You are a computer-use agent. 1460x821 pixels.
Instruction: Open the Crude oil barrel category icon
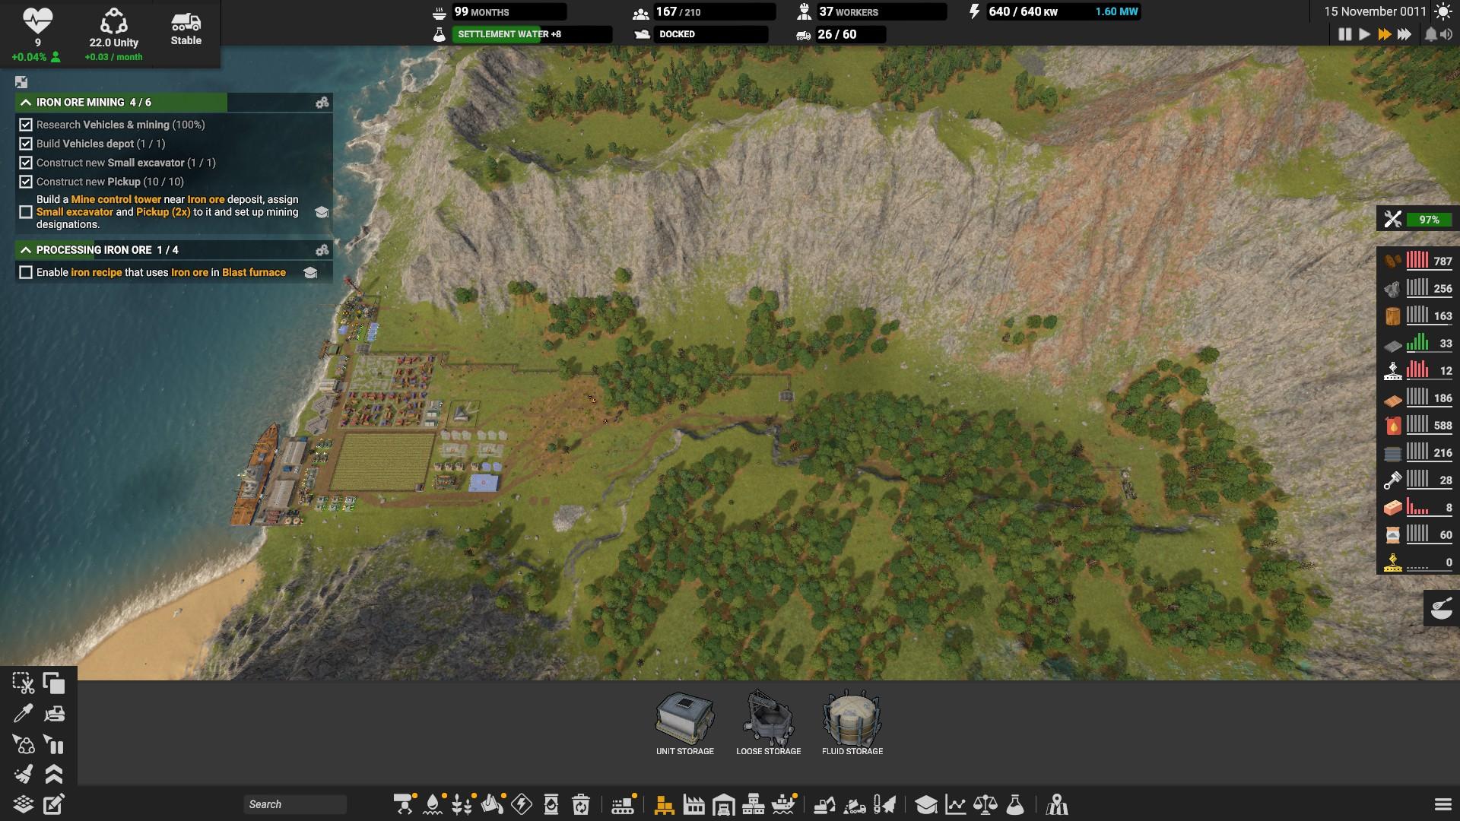[551, 804]
